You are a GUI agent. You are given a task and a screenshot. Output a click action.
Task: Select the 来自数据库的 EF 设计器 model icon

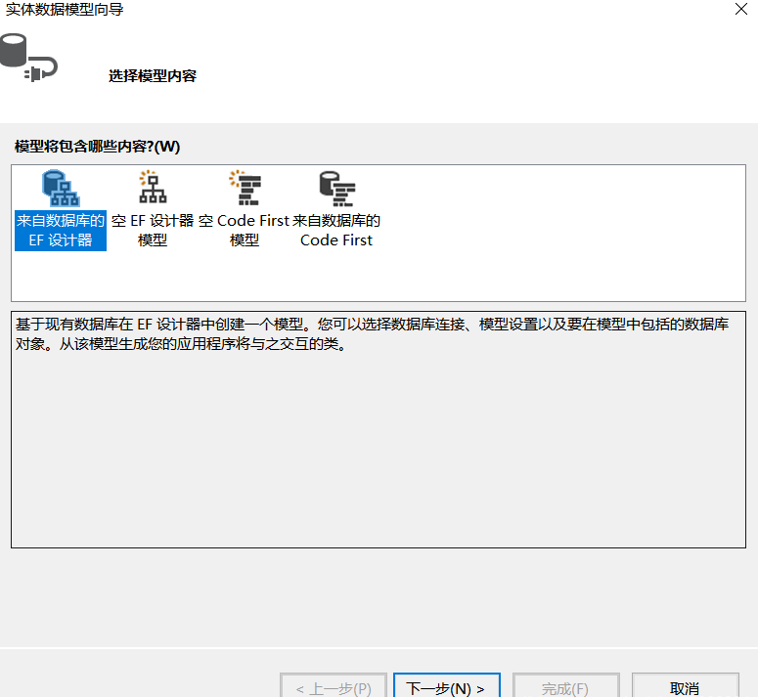(x=61, y=188)
